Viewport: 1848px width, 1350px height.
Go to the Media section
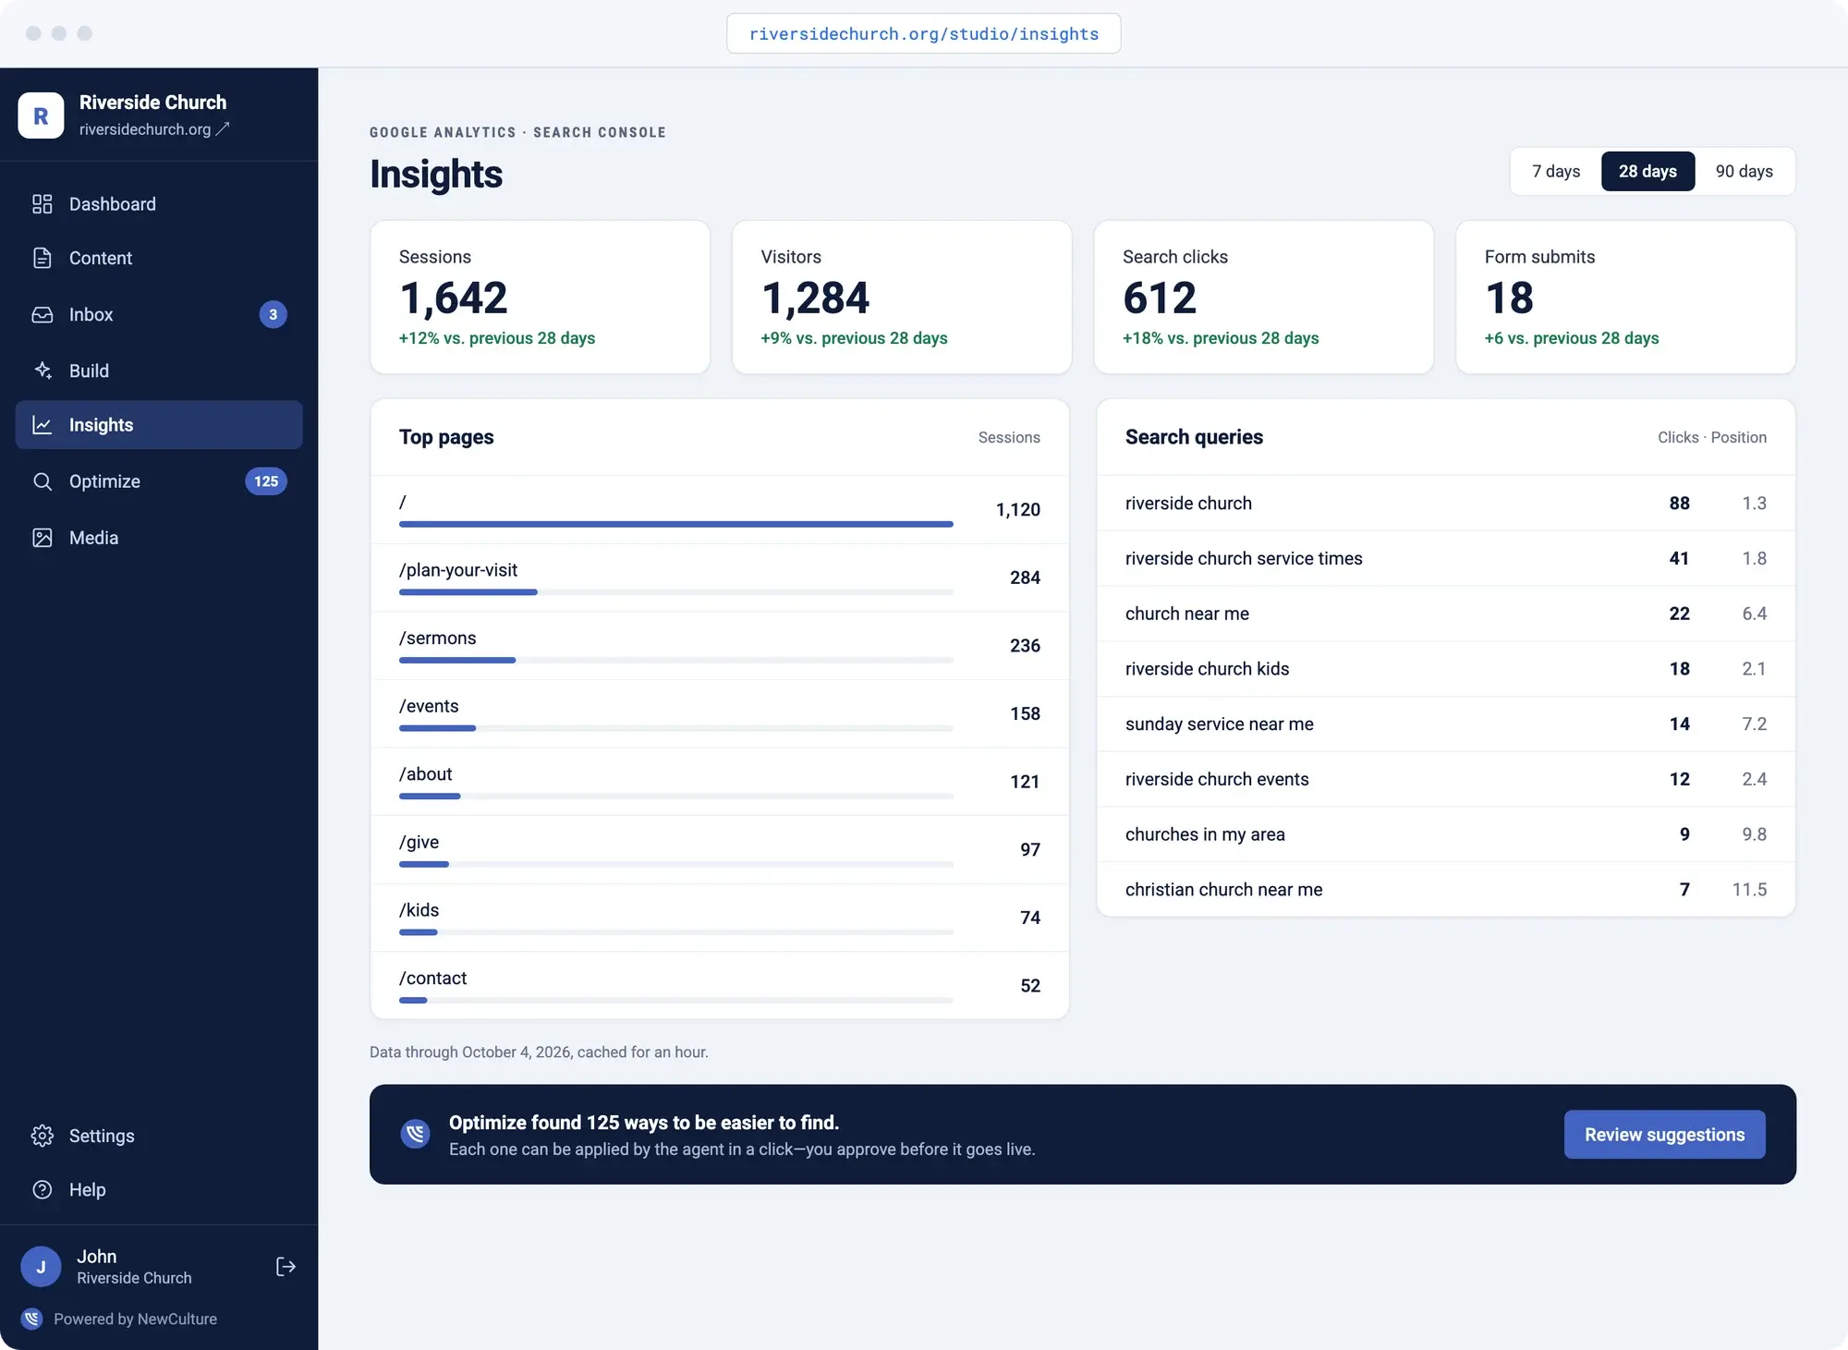159,538
